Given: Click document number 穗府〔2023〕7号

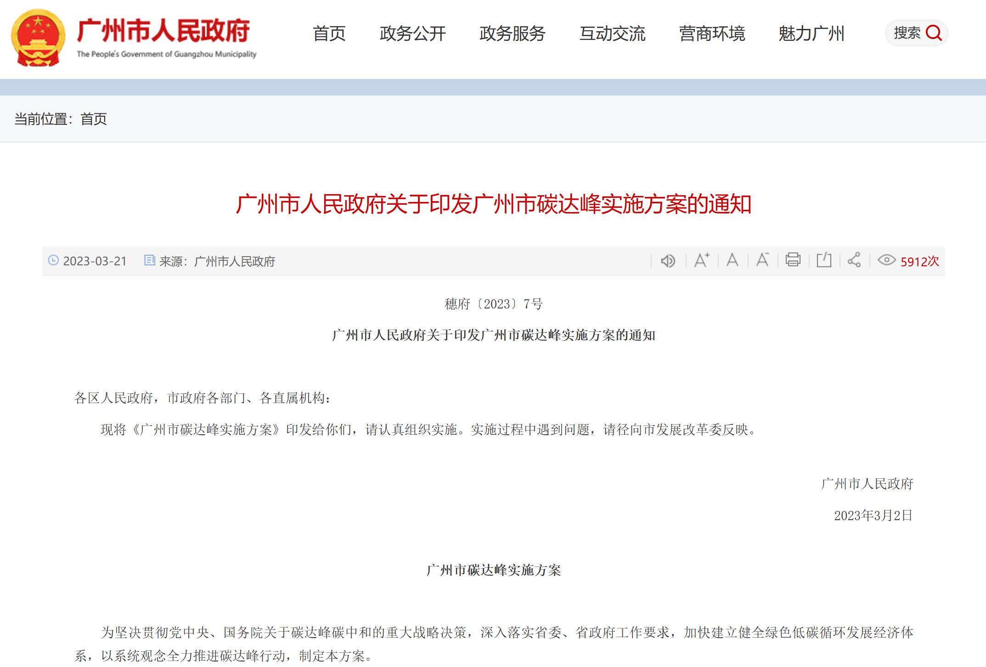Looking at the screenshot, I should (x=494, y=304).
